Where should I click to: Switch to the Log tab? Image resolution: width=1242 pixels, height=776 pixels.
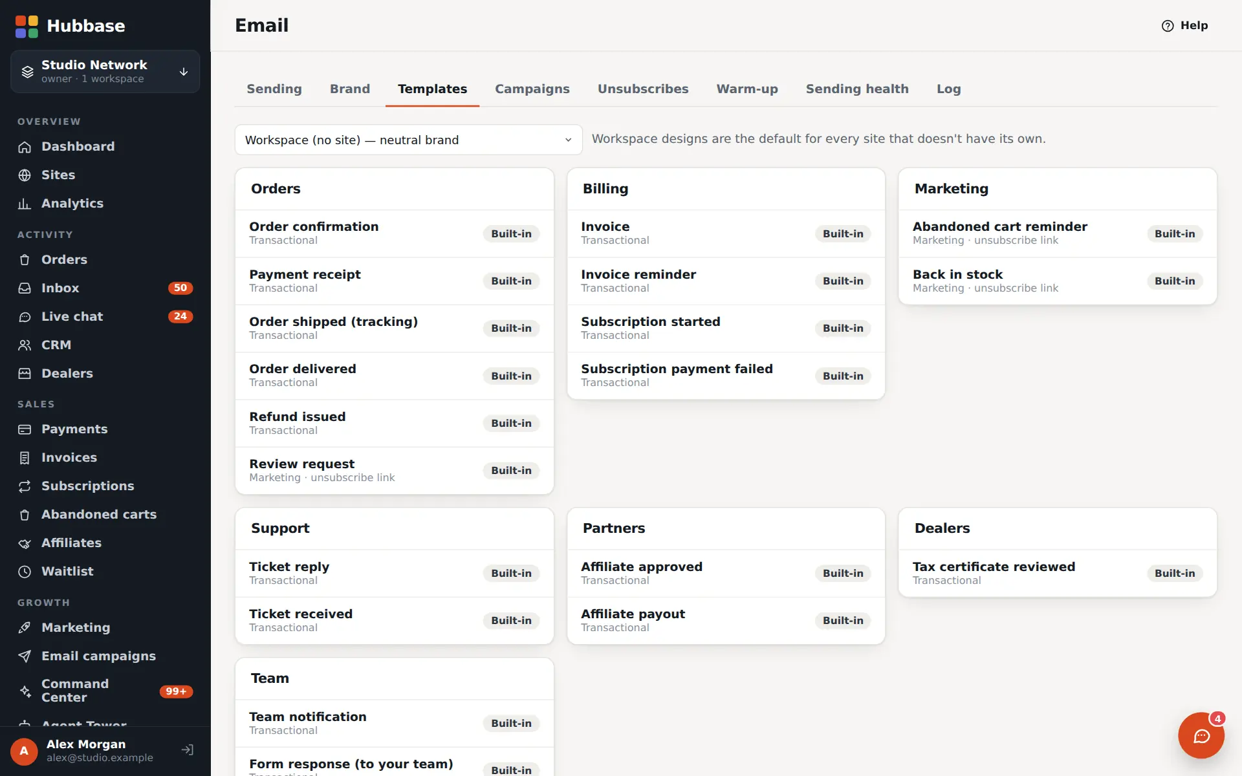948,89
